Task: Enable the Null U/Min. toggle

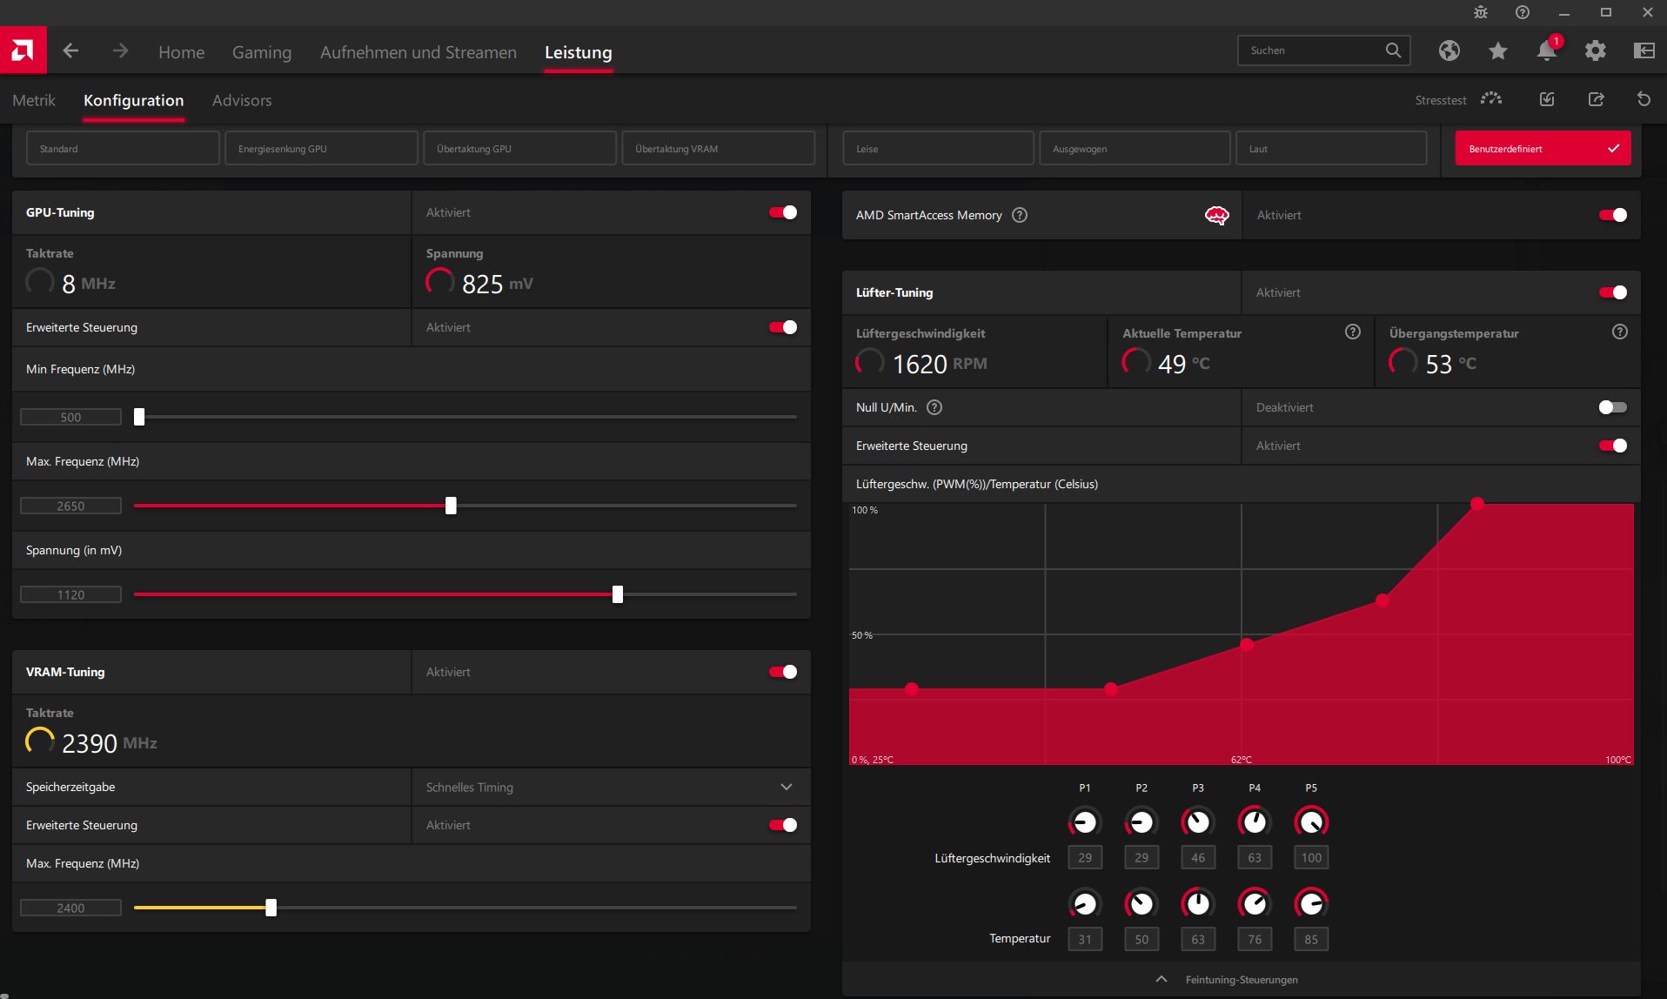Action: (x=1612, y=407)
